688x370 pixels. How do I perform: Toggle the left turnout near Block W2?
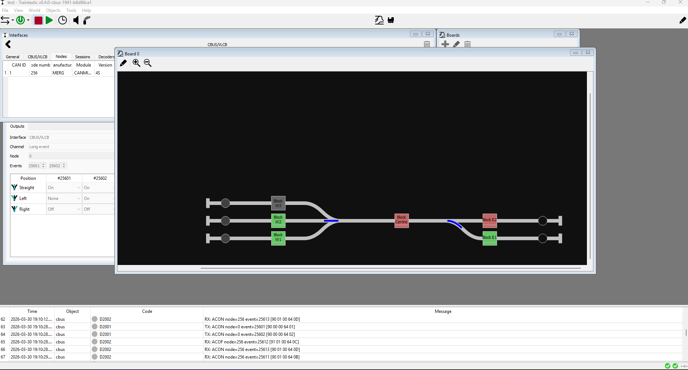(331, 220)
